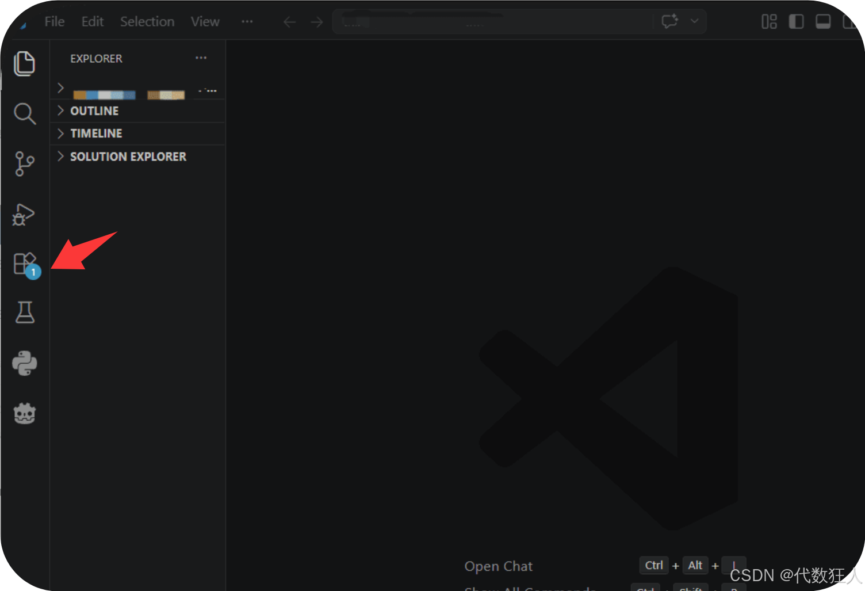Open the chat icon in title bar
865x591 pixels.
(669, 21)
